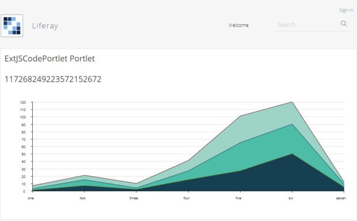Viewport: 357px width, 221px height.
Task: Click the Liferay site name text
Action: pos(45,26)
